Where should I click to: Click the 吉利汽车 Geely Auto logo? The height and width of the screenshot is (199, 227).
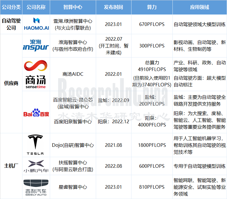click(x=36, y=188)
